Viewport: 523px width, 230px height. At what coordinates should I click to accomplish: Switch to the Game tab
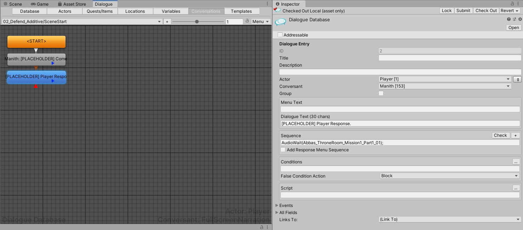tap(40, 4)
